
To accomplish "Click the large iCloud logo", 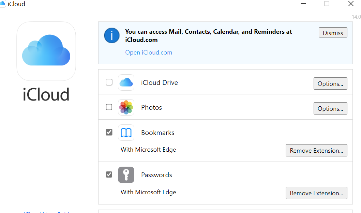I will (x=46, y=51).
